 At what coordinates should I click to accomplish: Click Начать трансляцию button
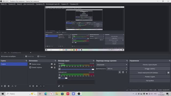tap(150, 65)
